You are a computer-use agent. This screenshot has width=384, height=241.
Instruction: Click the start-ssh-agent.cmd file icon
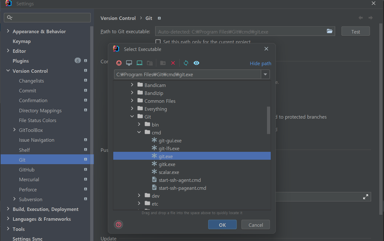[x=154, y=180]
